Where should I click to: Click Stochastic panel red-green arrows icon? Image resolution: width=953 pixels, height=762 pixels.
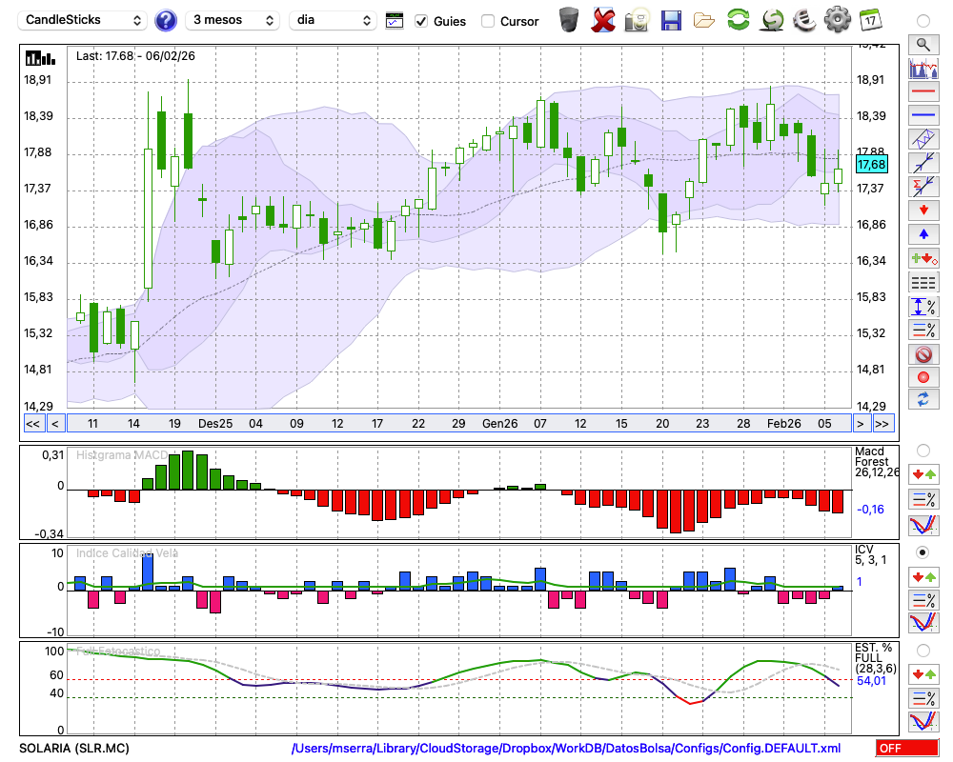click(923, 673)
